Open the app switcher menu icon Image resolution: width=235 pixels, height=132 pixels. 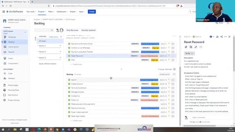(4, 11)
